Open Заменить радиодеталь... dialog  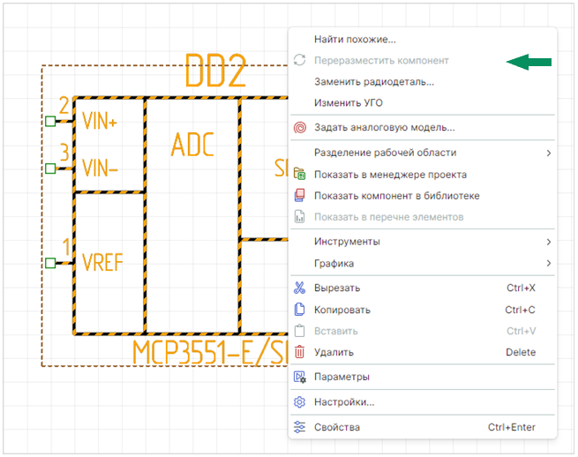(x=423, y=81)
